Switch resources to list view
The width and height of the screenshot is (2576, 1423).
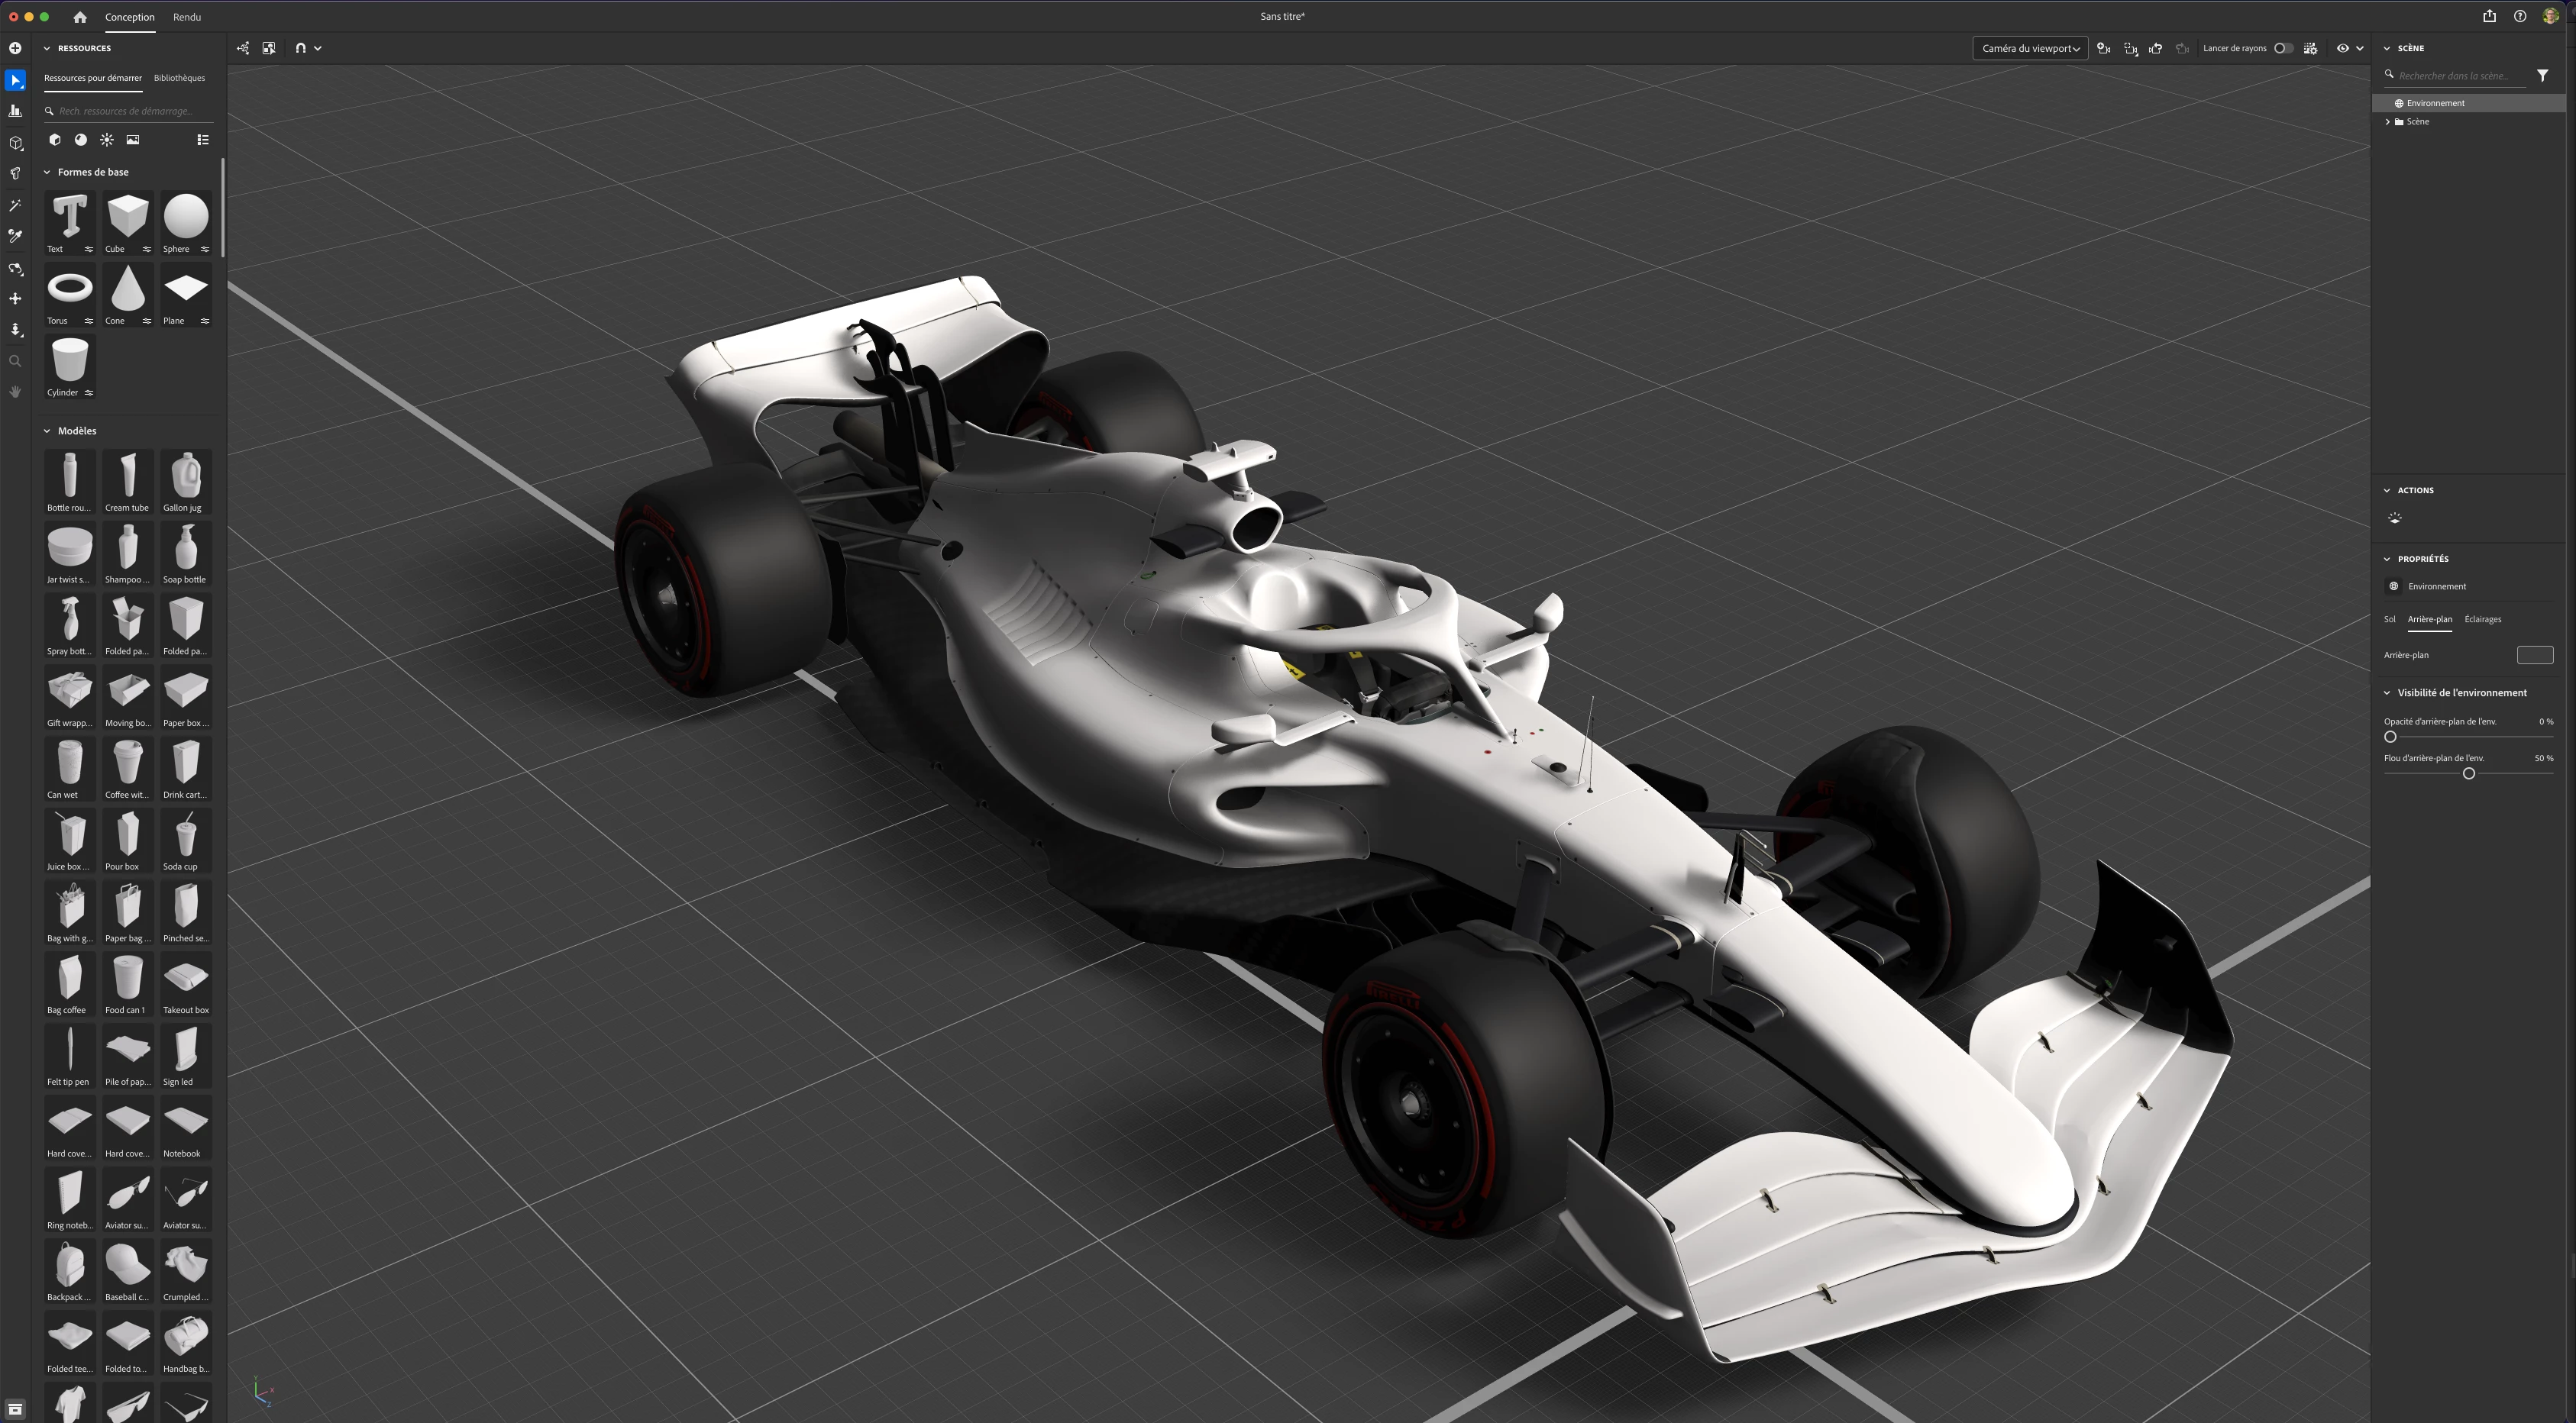203,140
